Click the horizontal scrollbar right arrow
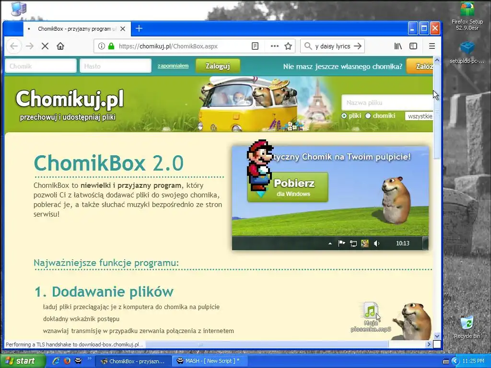 (x=429, y=344)
